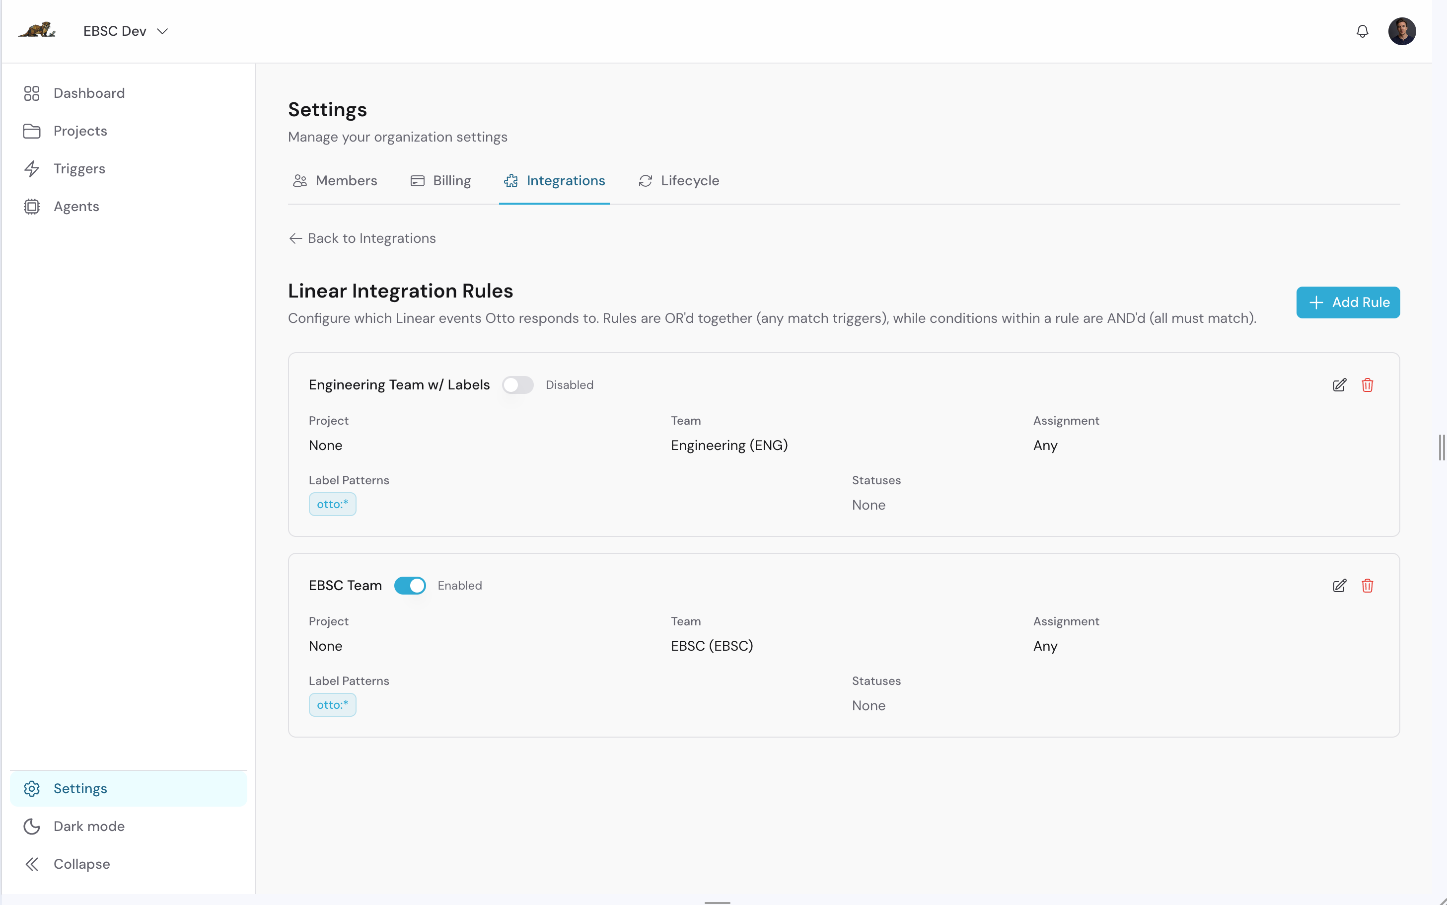Disable the EBSC Team rule toggle
Screen dimensions: 1447x905
pyautogui.click(x=410, y=586)
